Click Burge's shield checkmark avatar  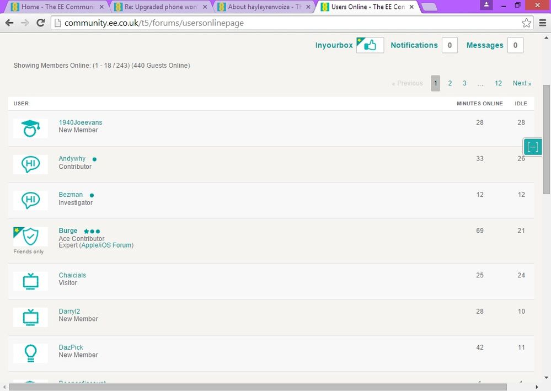[30, 237]
